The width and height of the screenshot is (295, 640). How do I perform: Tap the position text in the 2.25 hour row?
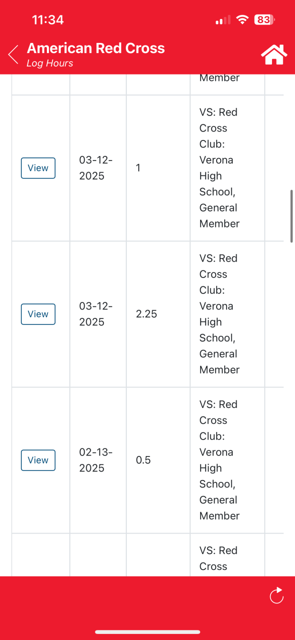(220, 314)
